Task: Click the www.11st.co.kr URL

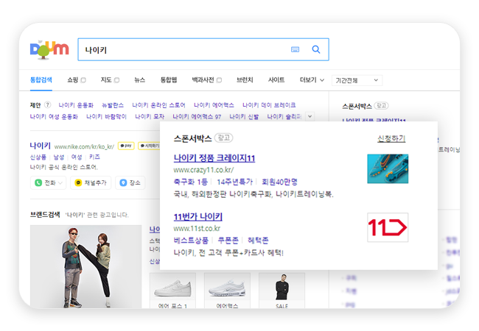Action: click(x=197, y=229)
